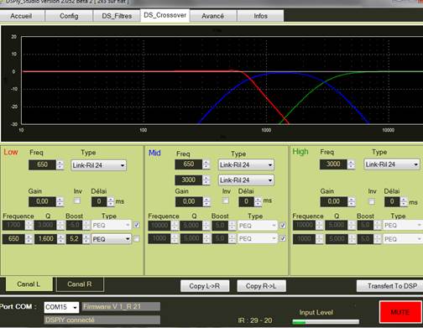Switch to the Config tab

(x=69, y=16)
